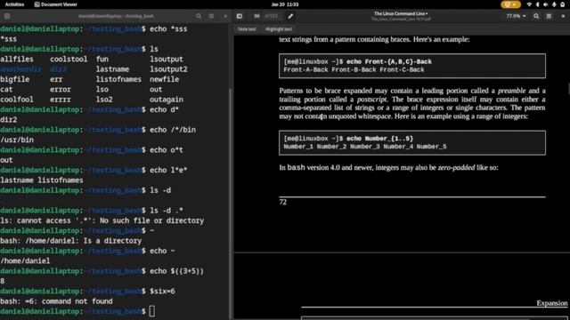
Task: Click page number 72 in the PDF
Action: pyautogui.click(x=283, y=202)
